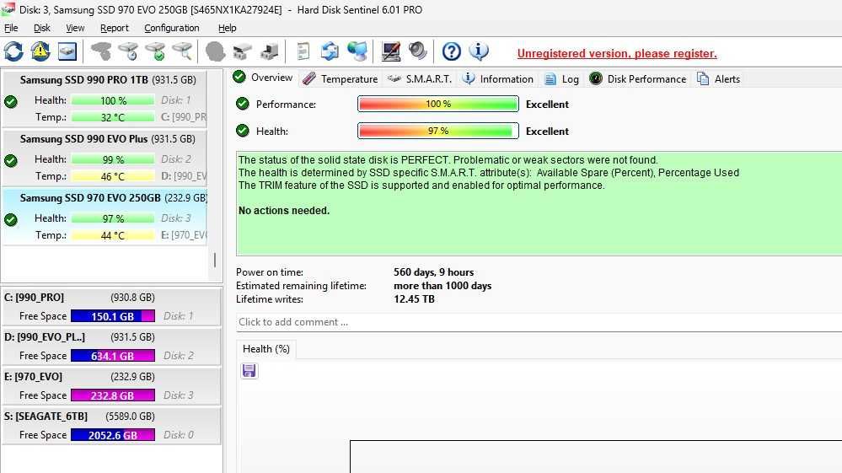Select the S: [SEAGATE_6TB] partition
The width and height of the screenshot is (842, 473).
pos(111,426)
